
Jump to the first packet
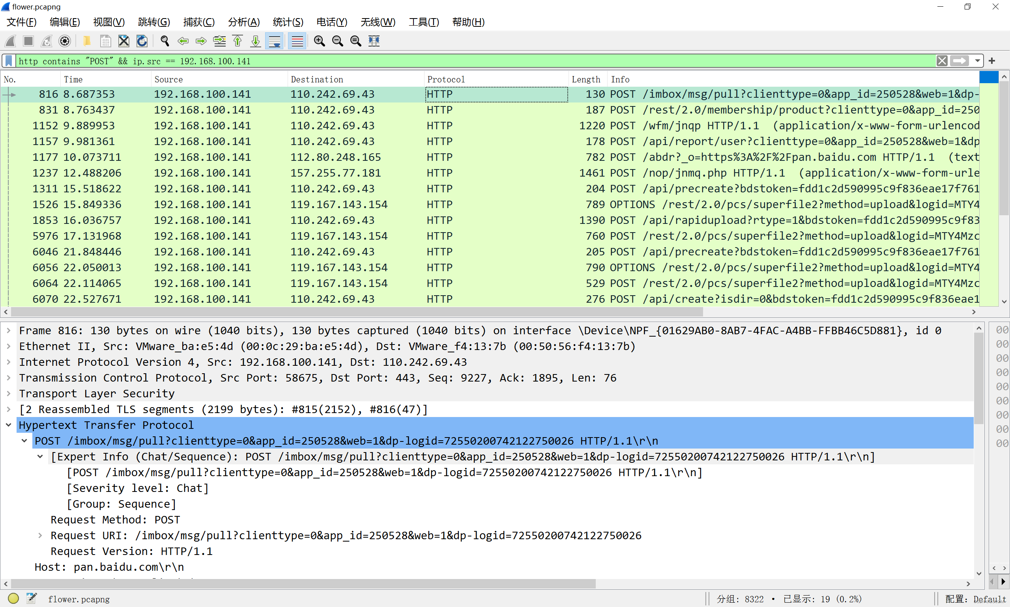click(x=238, y=41)
